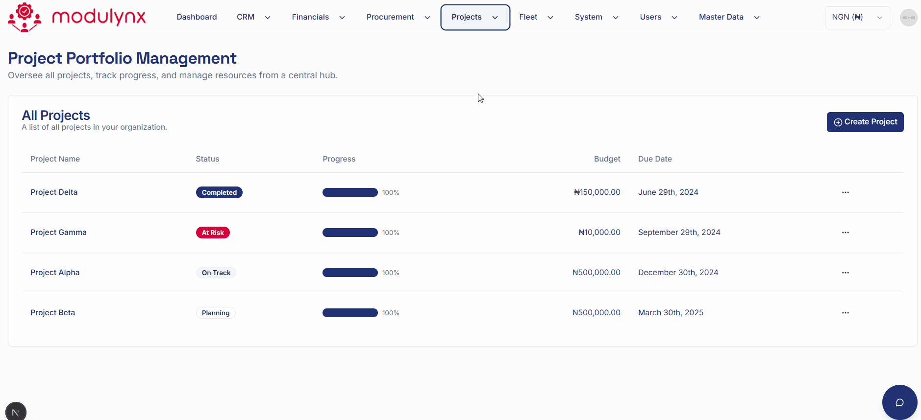The image size is (921, 420).
Task: Expand the Procurement menu
Action: tap(398, 17)
